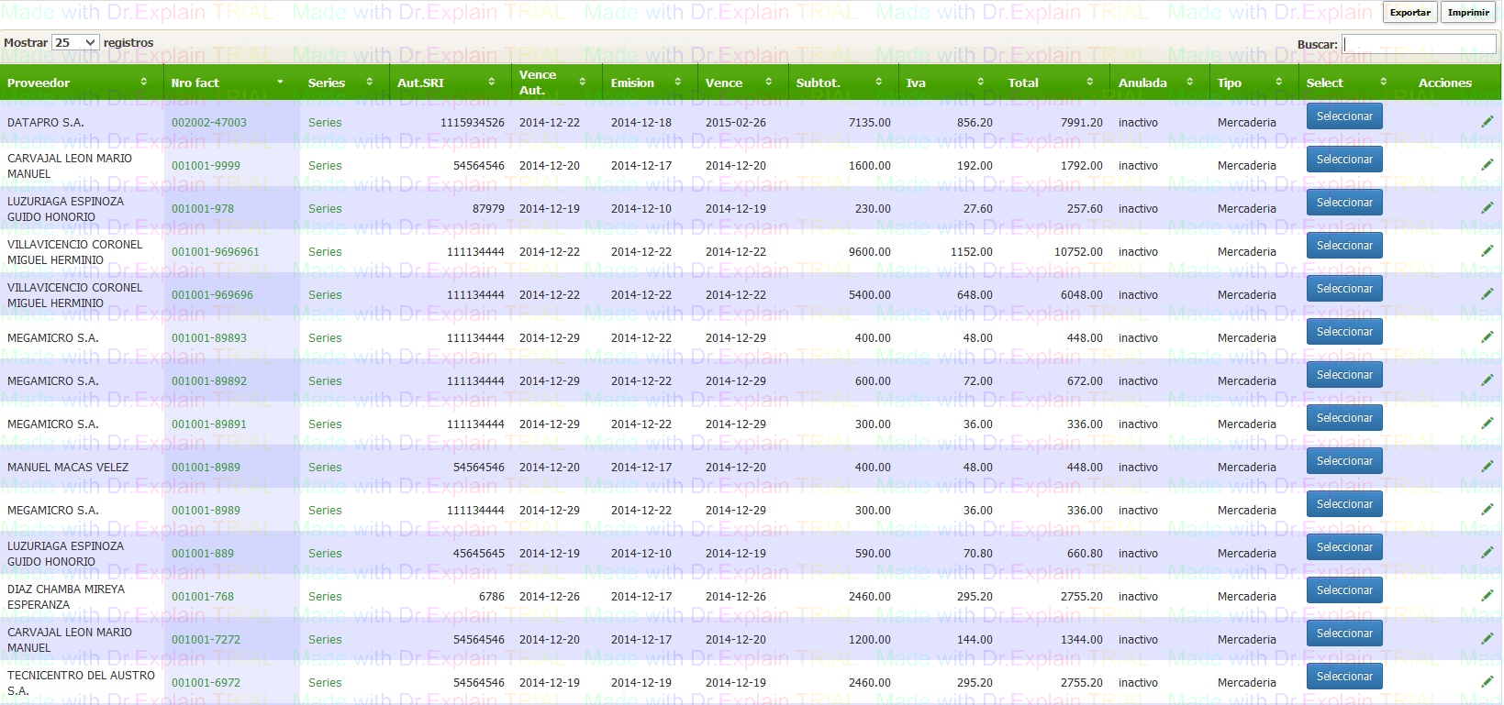Click the Imprimir button
Viewport: 1504px width, 705px height.
pyautogui.click(x=1468, y=13)
